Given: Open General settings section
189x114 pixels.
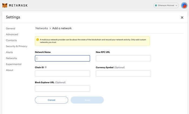Looking at the screenshot, I should click(x=11, y=28).
